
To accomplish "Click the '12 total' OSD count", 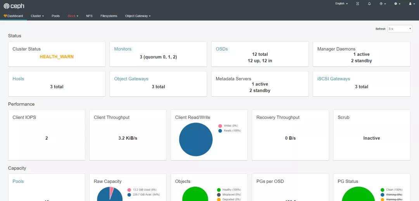I will [x=260, y=54].
